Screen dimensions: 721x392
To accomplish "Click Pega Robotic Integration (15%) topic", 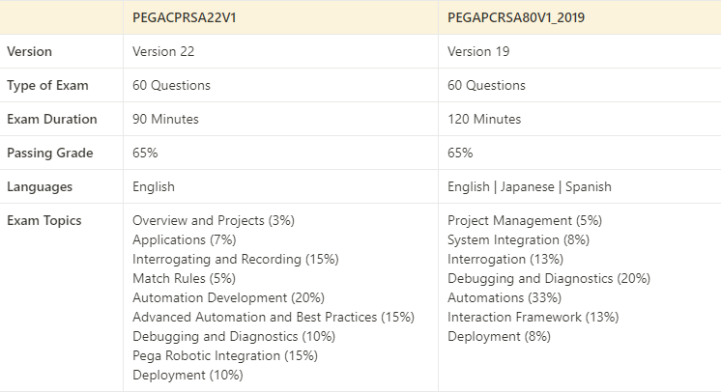I will (x=225, y=356).
